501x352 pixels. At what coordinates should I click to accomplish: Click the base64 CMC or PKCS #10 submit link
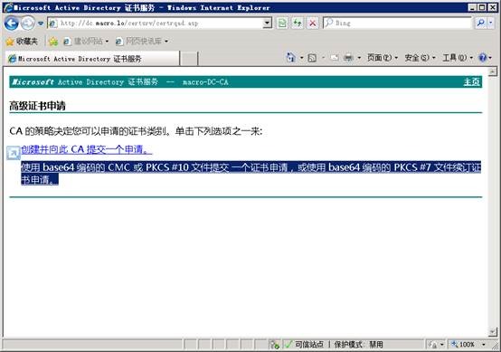pos(250,173)
